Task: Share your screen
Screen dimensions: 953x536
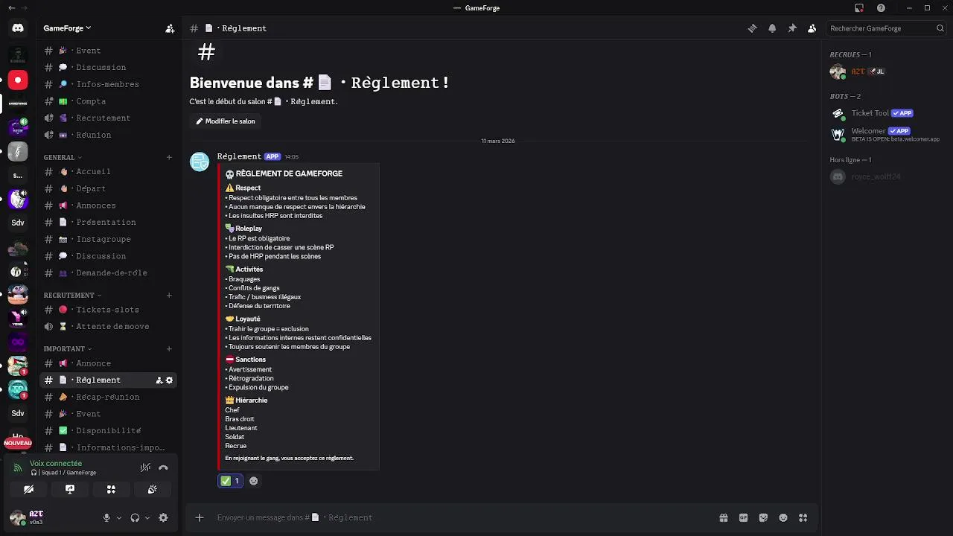Action: tap(70, 489)
